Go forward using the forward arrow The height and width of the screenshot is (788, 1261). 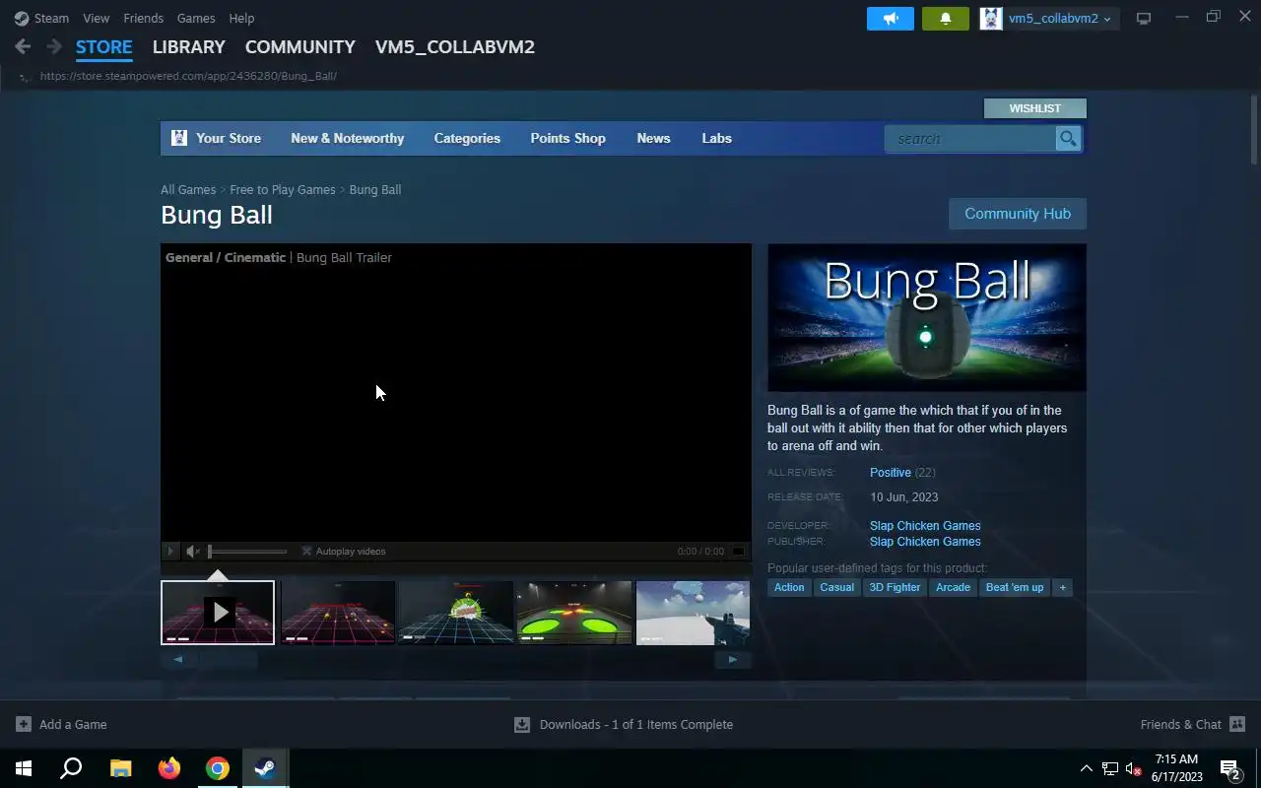pos(54,46)
